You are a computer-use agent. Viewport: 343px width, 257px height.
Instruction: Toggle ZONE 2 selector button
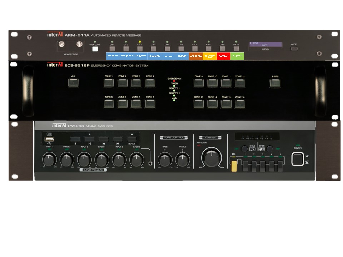coord(123,83)
